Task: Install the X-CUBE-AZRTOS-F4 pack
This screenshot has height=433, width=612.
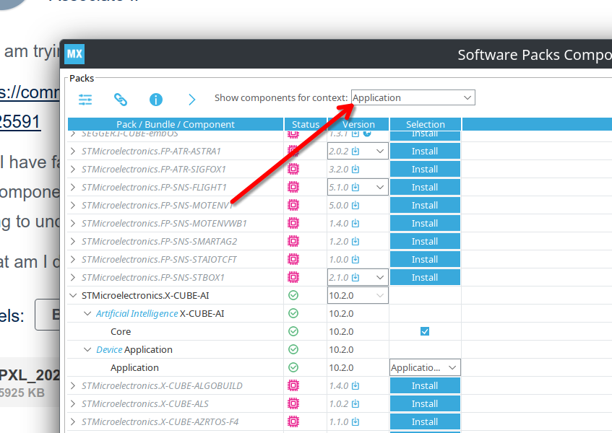Action: pos(425,421)
